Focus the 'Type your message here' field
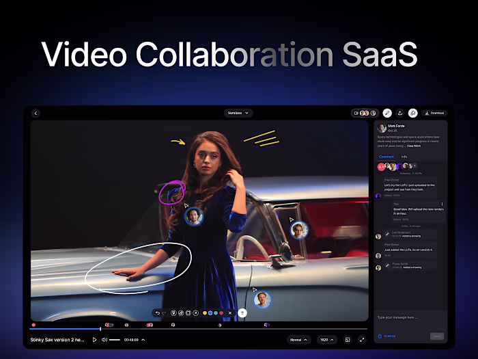The height and width of the screenshot is (359, 478). pyautogui.click(x=410, y=318)
